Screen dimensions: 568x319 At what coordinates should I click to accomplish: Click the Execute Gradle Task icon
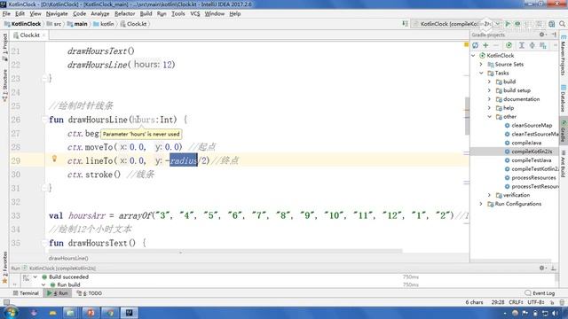[509, 45]
